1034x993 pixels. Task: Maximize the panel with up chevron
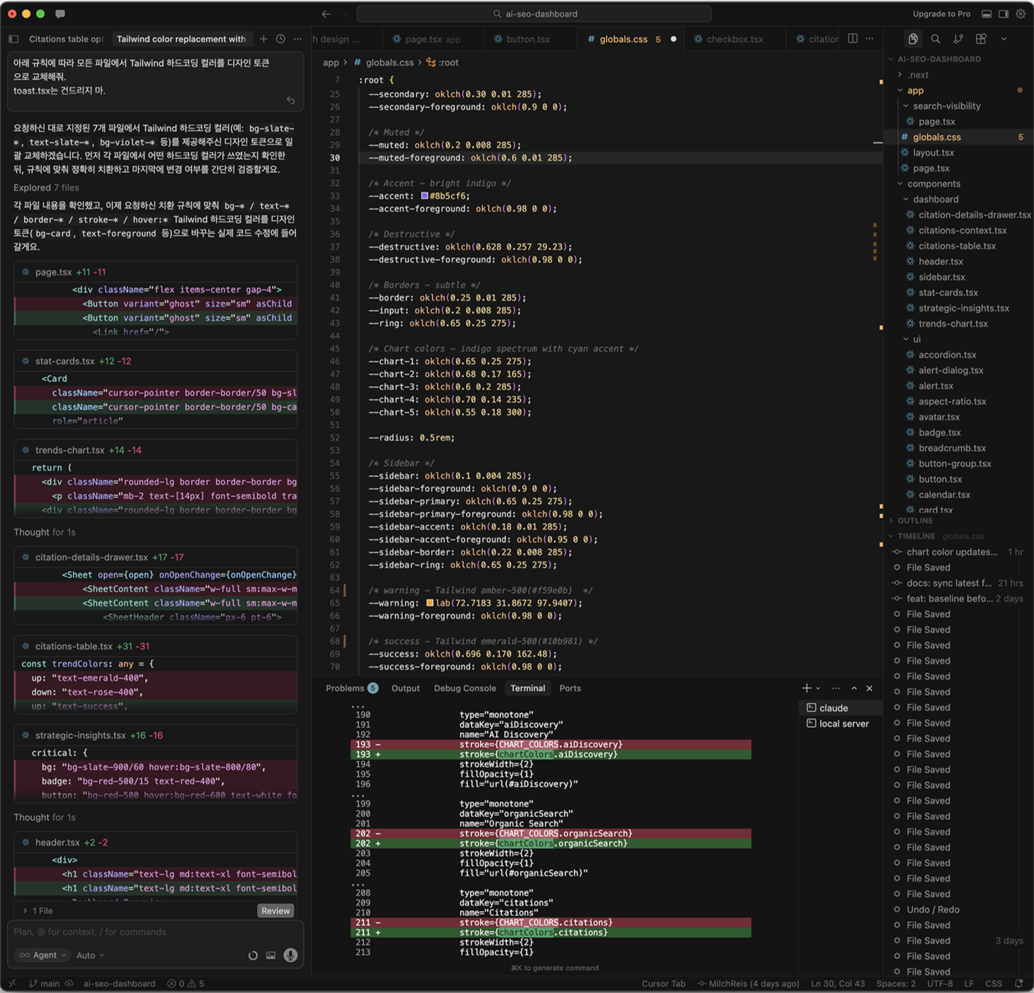pyautogui.click(x=854, y=688)
